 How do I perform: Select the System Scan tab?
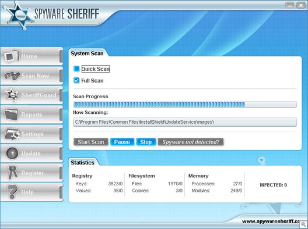[87, 53]
